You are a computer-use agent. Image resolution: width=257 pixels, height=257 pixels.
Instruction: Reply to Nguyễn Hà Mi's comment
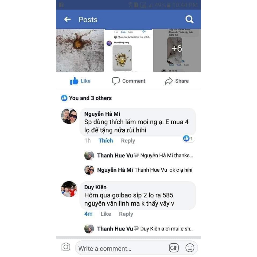128,141
